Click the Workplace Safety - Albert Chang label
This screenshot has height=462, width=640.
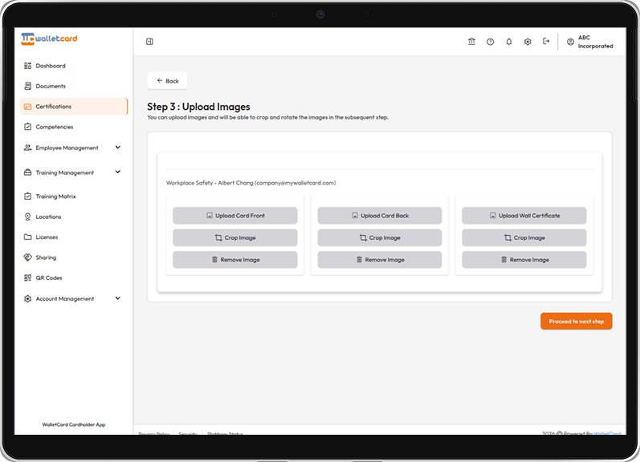[251, 183]
